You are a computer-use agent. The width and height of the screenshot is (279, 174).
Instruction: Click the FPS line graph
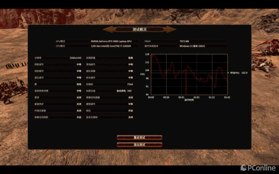(x=189, y=74)
